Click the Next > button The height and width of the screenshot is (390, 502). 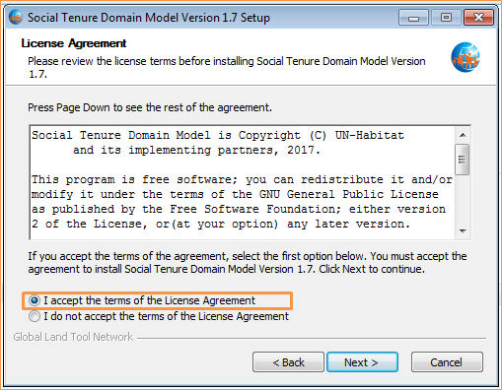click(362, 362)
